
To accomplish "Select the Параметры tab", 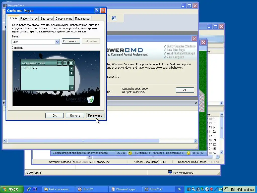I will point(82,19).
